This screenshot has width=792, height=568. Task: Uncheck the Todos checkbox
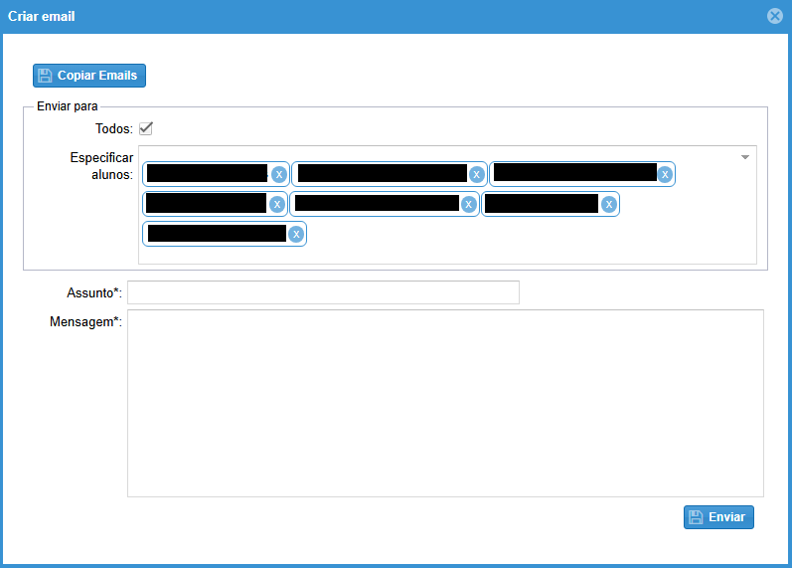point(145,128)
